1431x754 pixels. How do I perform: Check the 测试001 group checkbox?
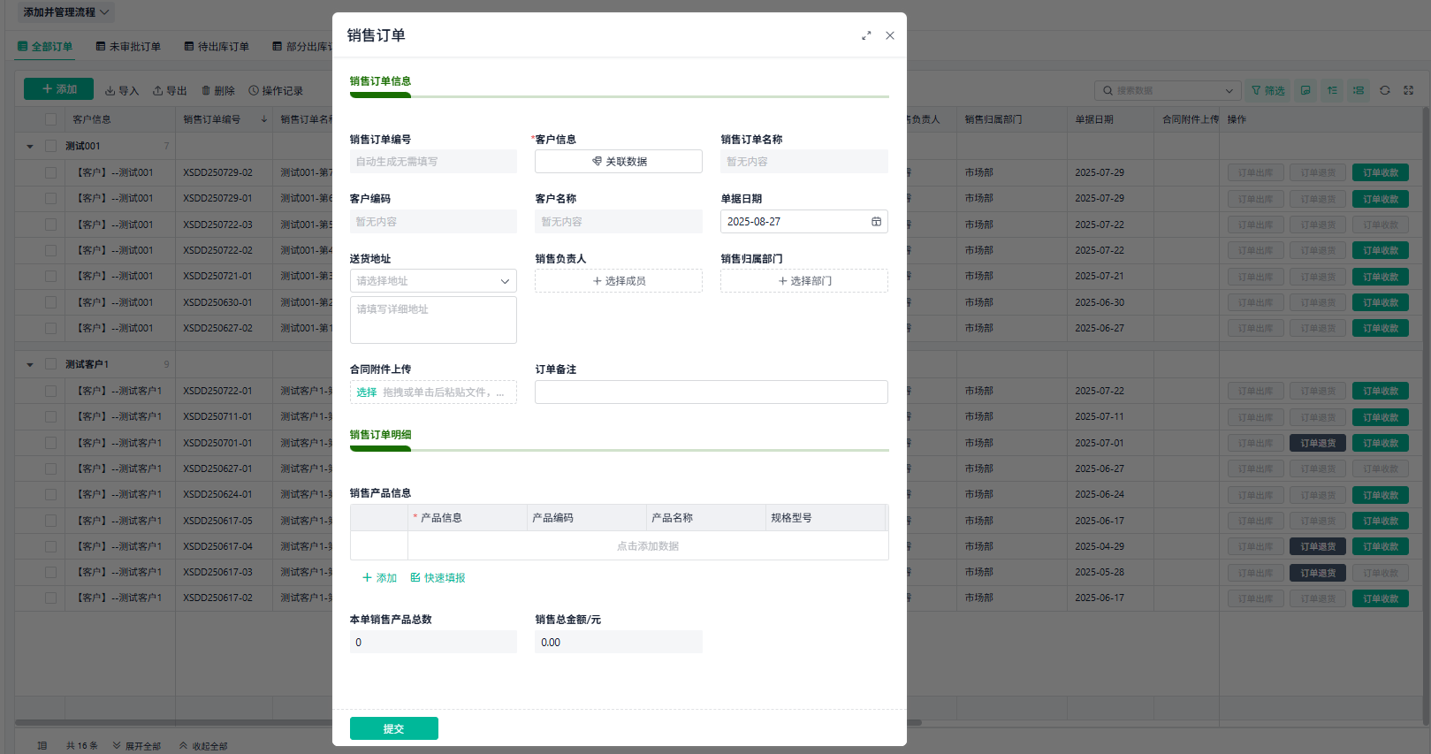[50, 146]
